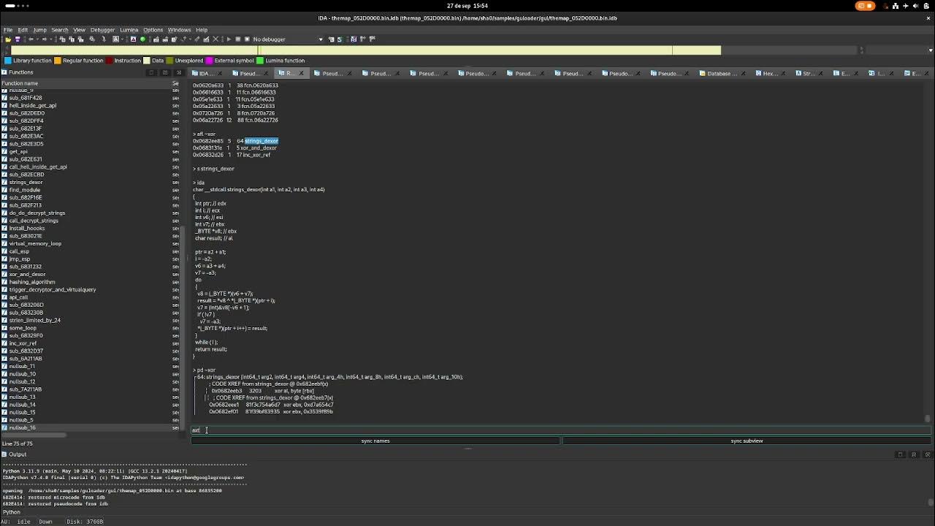Navigate forward arrow in toolbar
The image size is (935, 526).
(x=44, y=39)
